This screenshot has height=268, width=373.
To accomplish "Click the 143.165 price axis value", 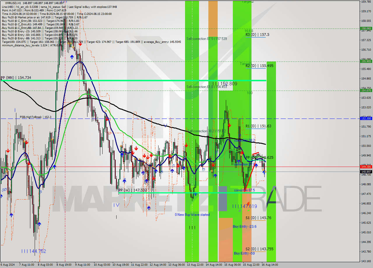I will [x=366, y=261].
